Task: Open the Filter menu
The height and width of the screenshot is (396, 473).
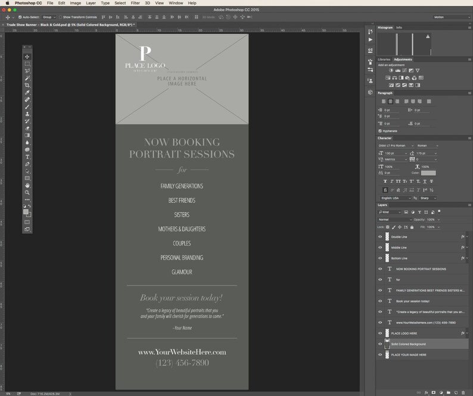Action: pos(135,3)
